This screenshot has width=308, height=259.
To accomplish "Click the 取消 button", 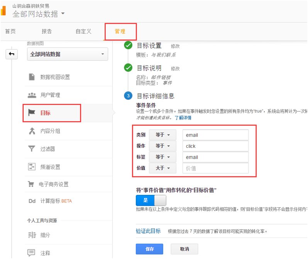I will [184, 249].
